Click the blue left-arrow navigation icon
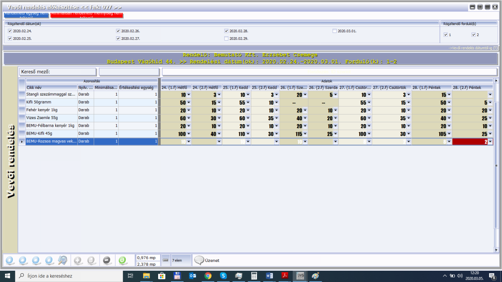Viewport: 502px width, 282px height. tap(23, 260)
